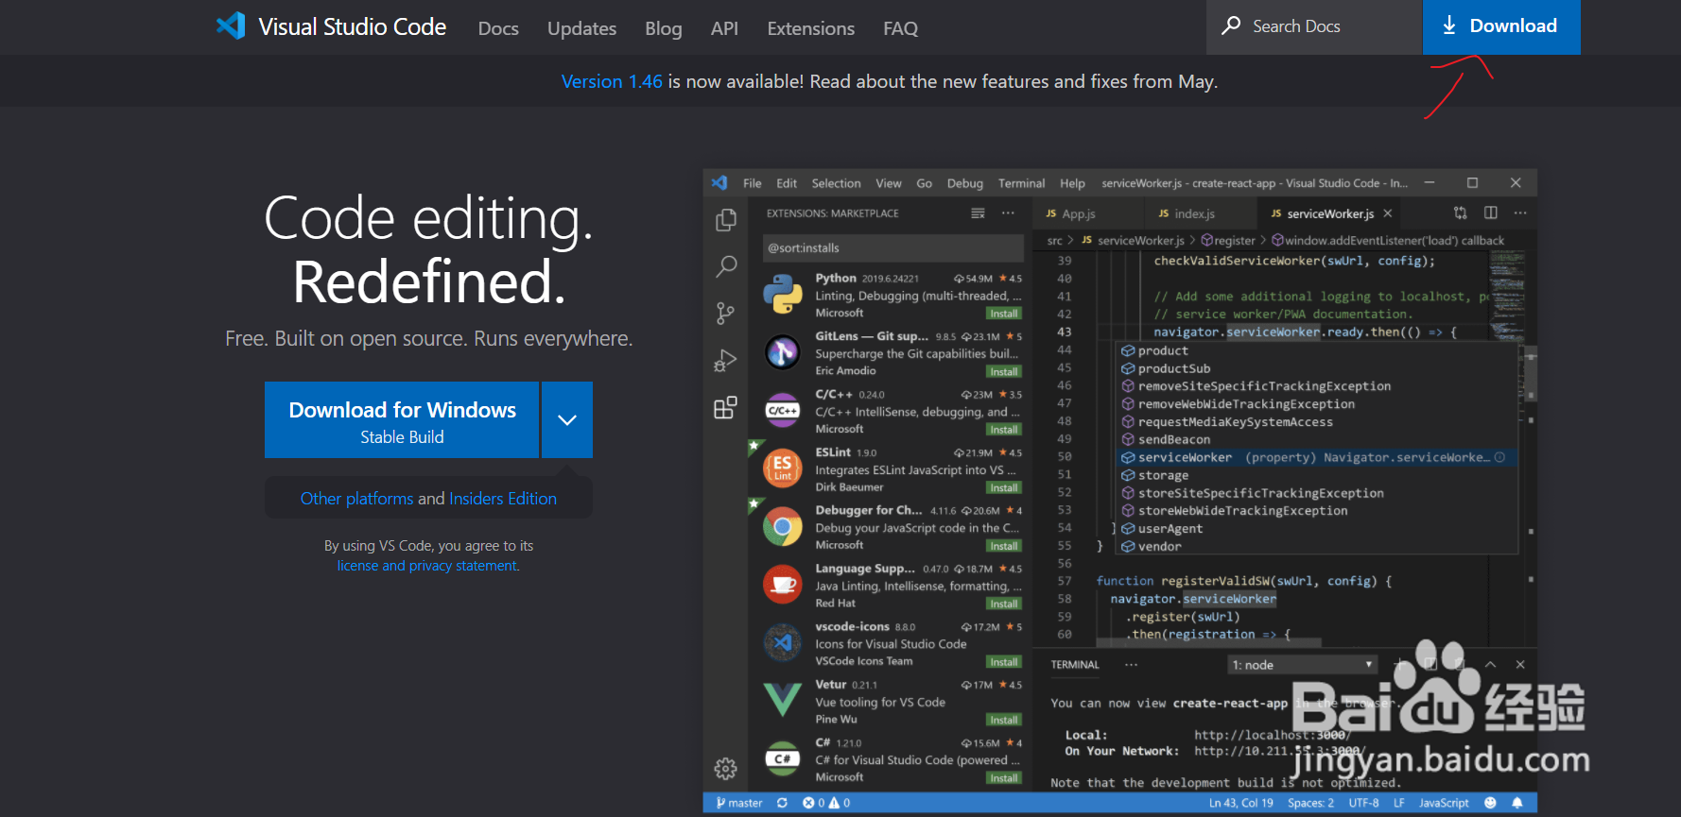Click the magnifier icon in Search Docs
This screenshot has width=1681, height=817.
point(1231,26)
